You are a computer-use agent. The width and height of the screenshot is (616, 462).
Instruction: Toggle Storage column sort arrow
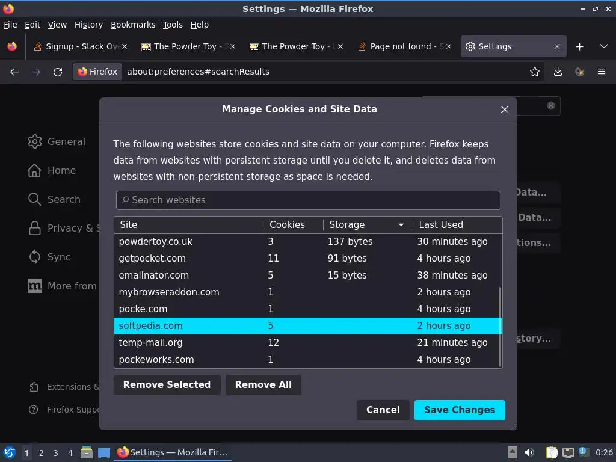401,225
